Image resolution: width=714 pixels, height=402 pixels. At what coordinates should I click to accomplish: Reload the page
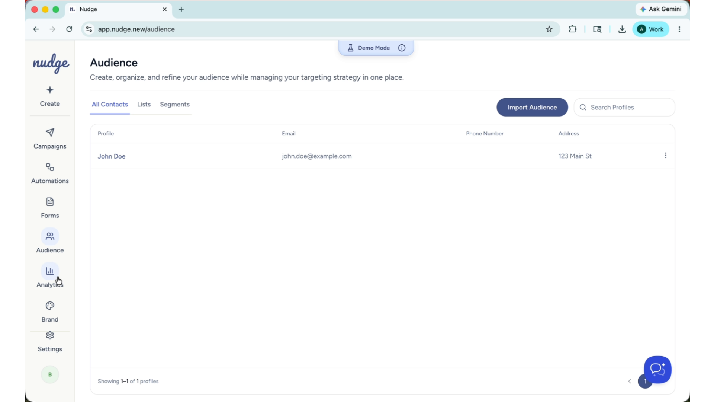(69, 29)
